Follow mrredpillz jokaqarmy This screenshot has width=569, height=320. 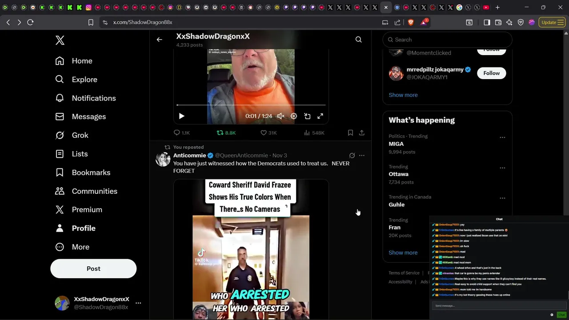tap(491, 73)
